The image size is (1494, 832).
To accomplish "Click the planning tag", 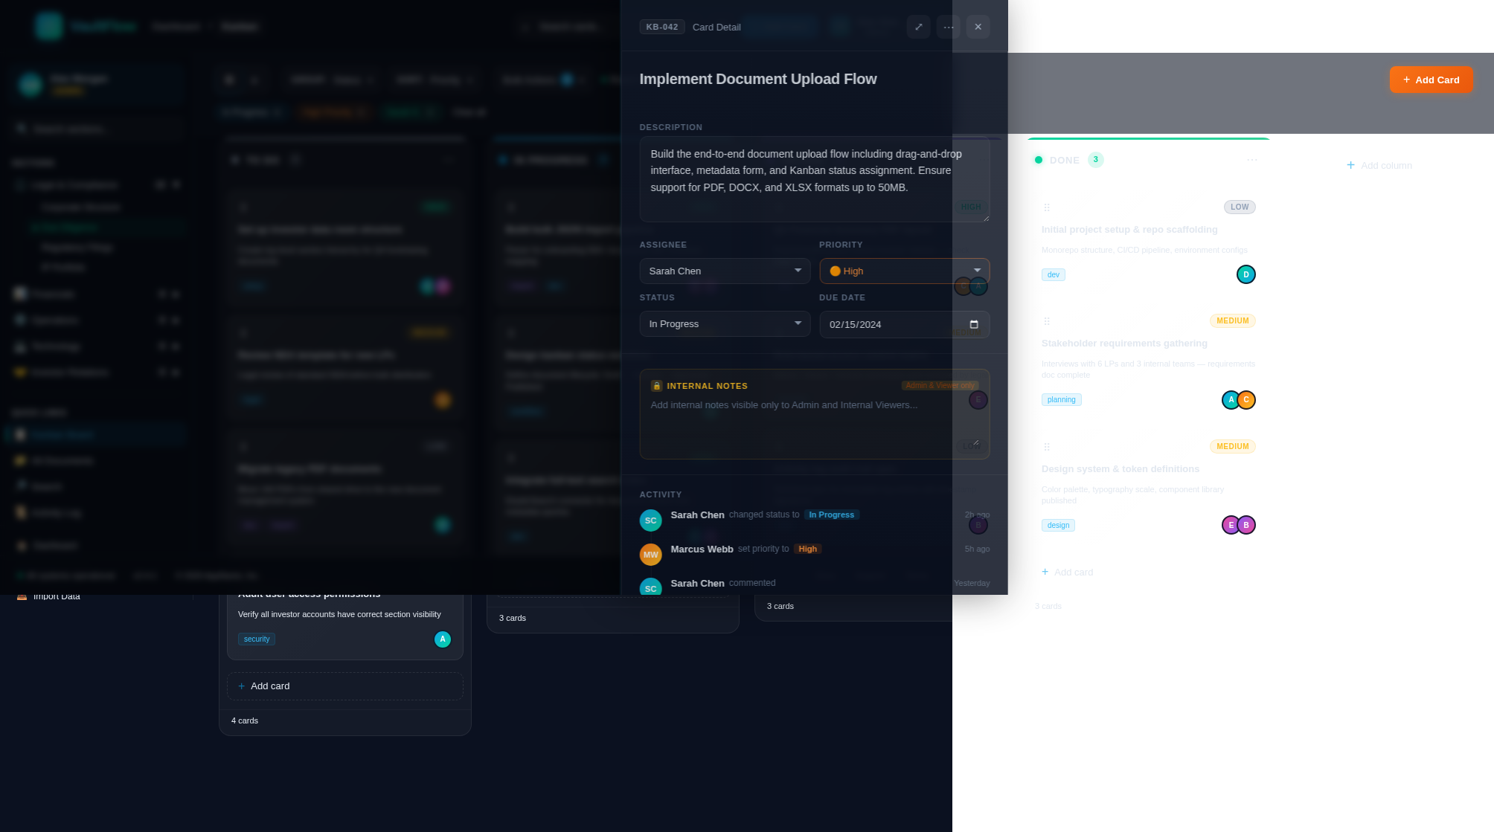I will [1061, 399].
